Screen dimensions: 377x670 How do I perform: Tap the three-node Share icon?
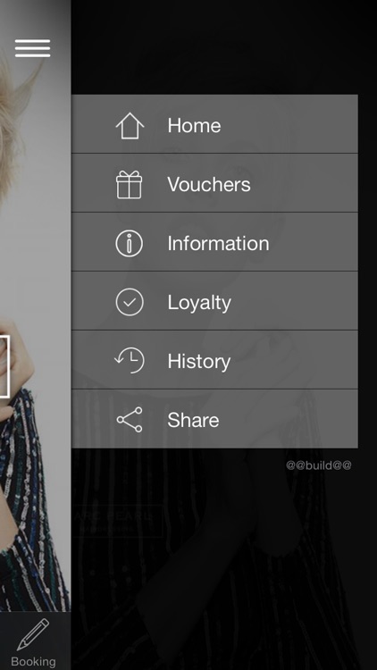point(130,420)
